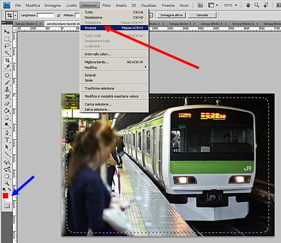Select the Dodge tool
Image resolution: width=281 pixels, height=243 pixels.
click(7, 125)
